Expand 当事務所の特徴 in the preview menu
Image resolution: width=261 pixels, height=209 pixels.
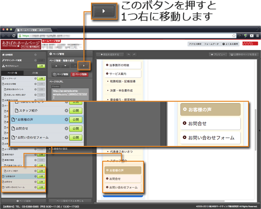point(123,65)
